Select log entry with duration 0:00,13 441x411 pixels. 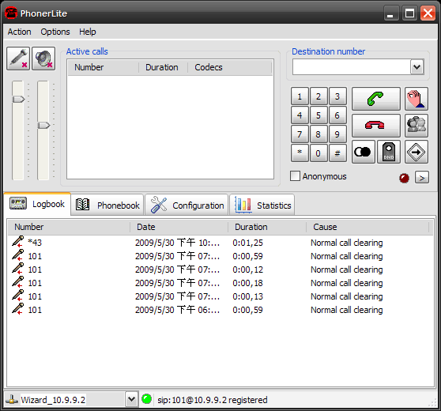pyautogui.click(x=220, y=296)
